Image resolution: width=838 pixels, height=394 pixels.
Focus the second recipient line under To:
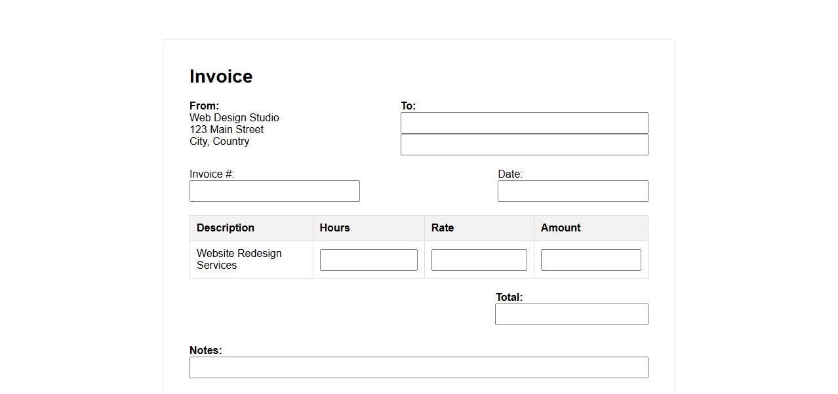click(524, 144)
